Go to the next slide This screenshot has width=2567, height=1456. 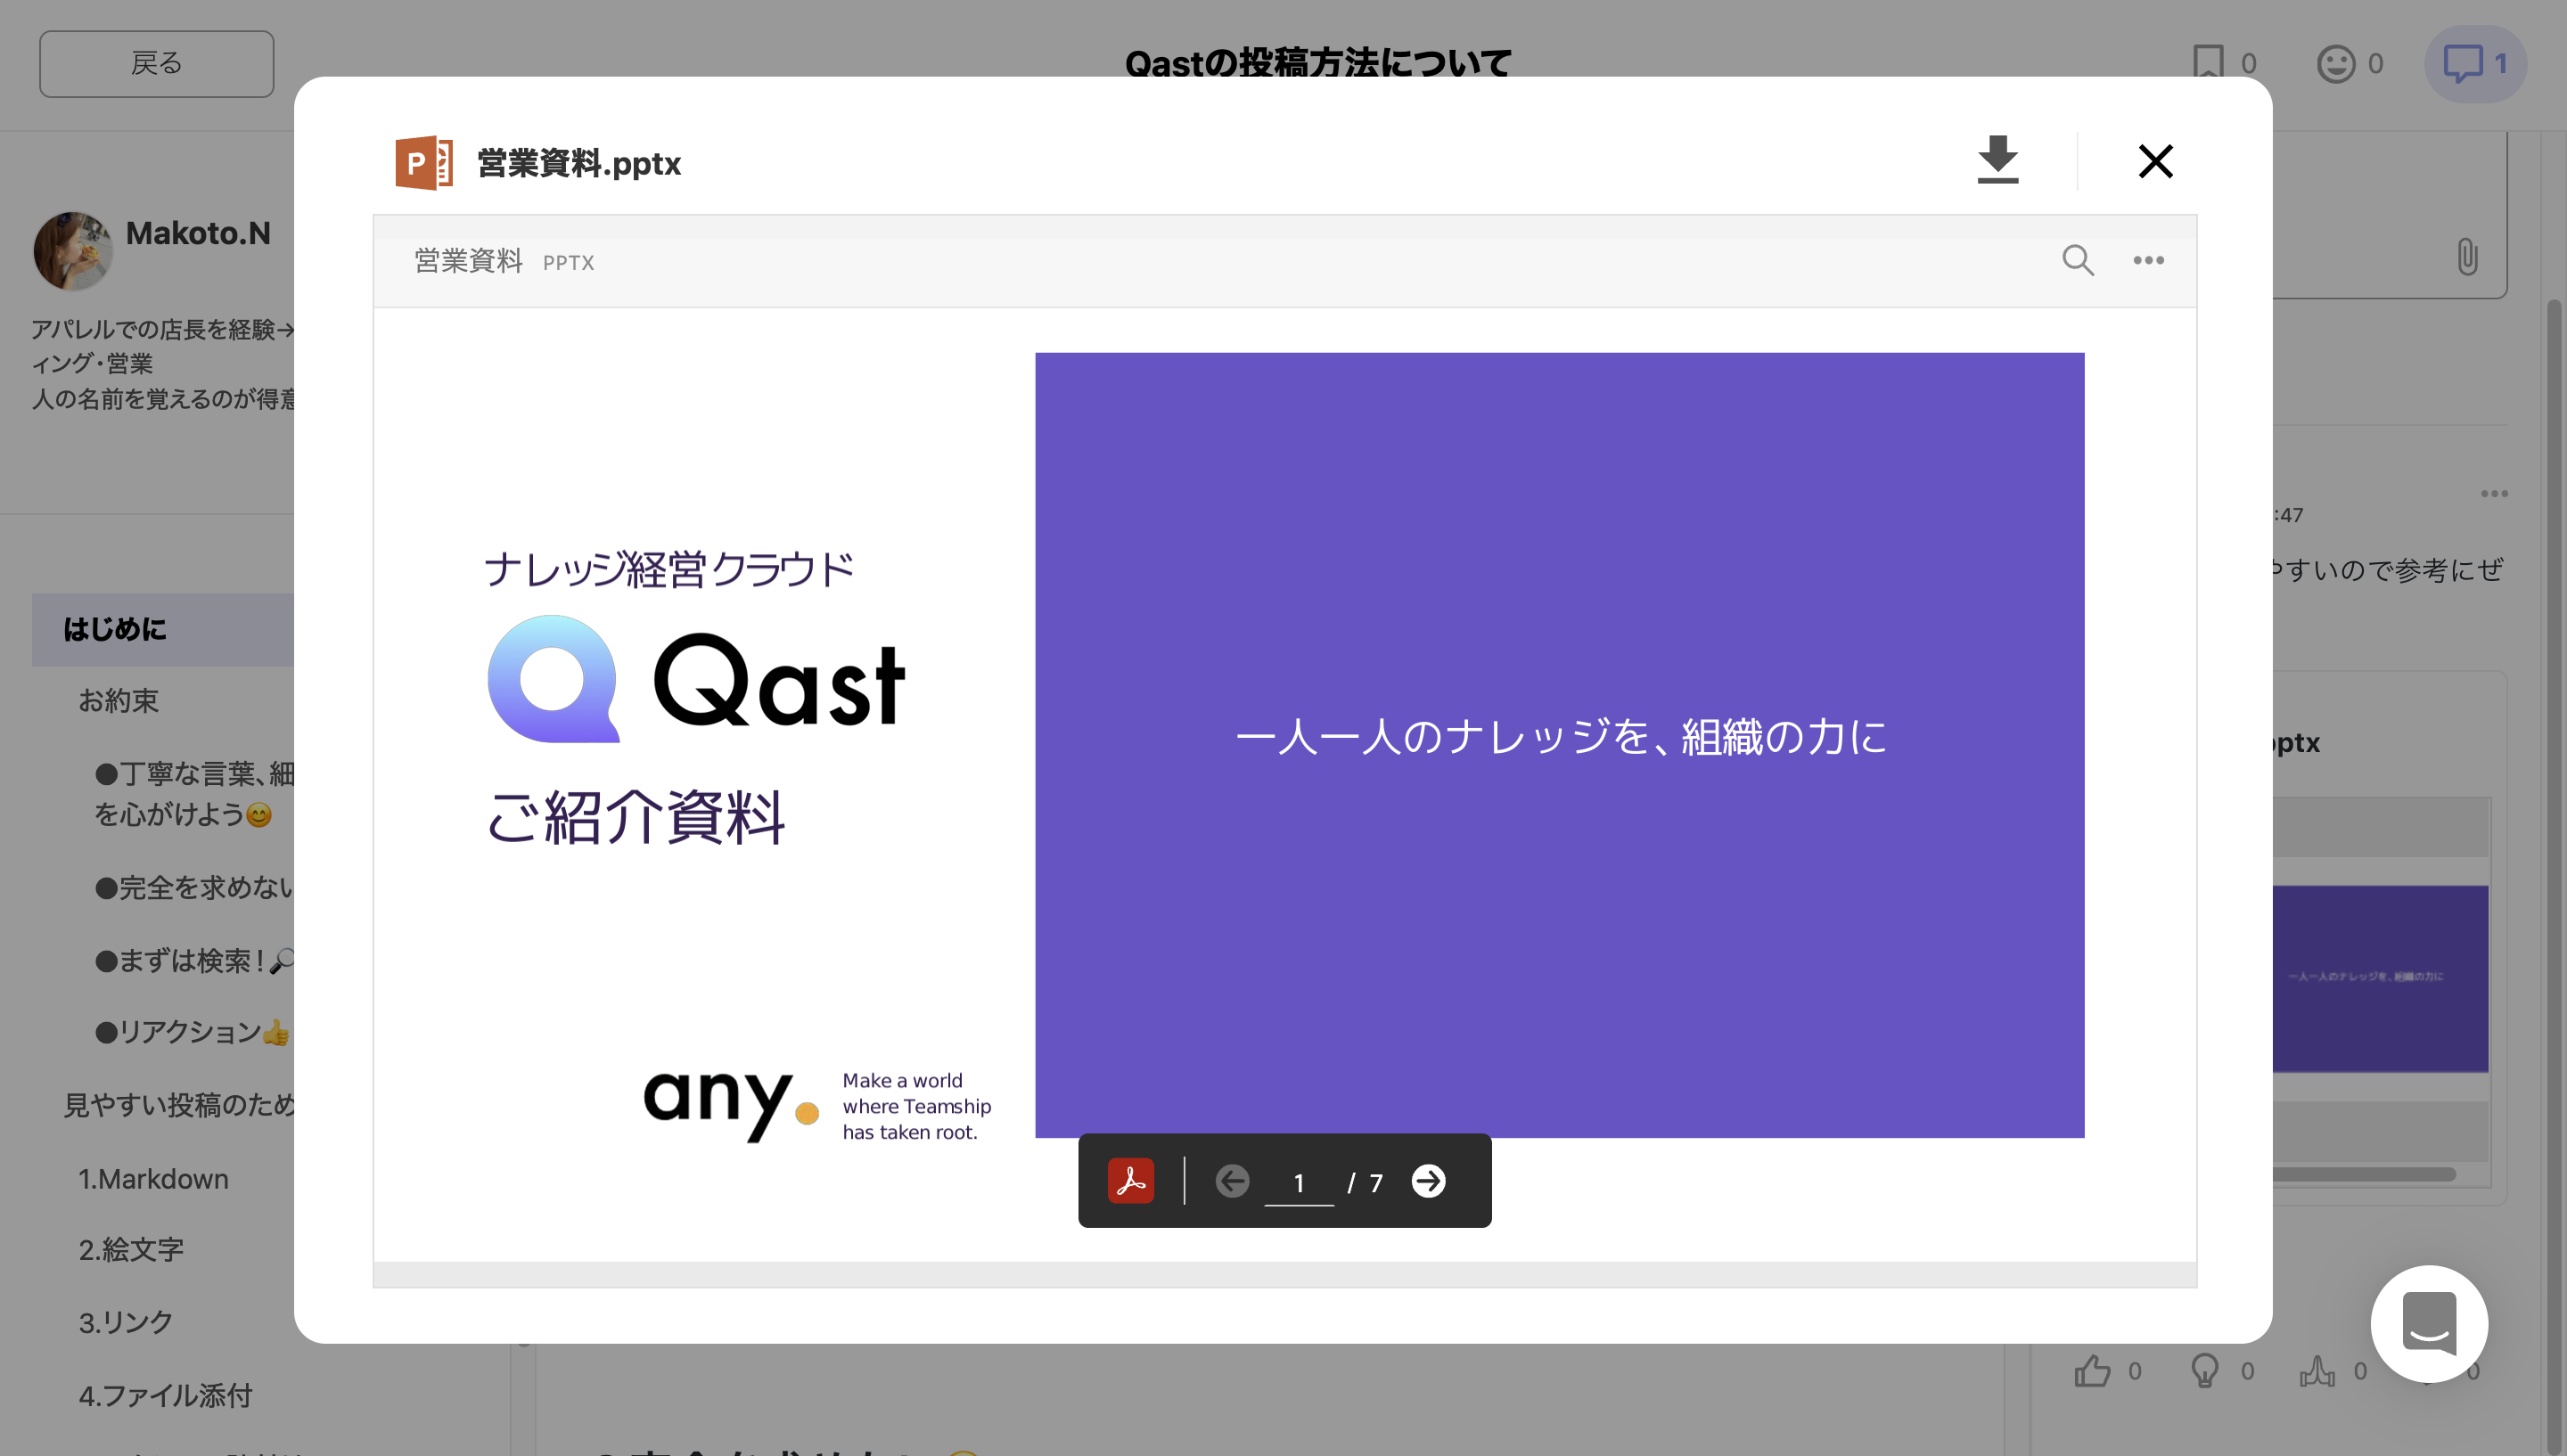pos(1428,1181)
